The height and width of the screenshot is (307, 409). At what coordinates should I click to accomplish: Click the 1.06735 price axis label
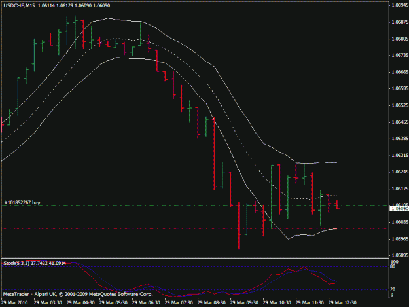400,55
